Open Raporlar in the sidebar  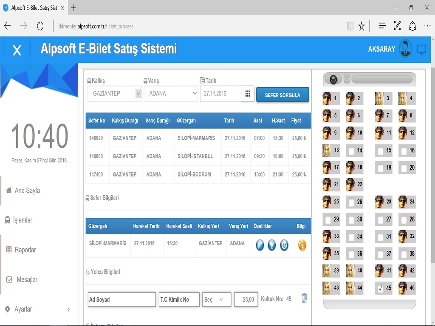point(21,250)
